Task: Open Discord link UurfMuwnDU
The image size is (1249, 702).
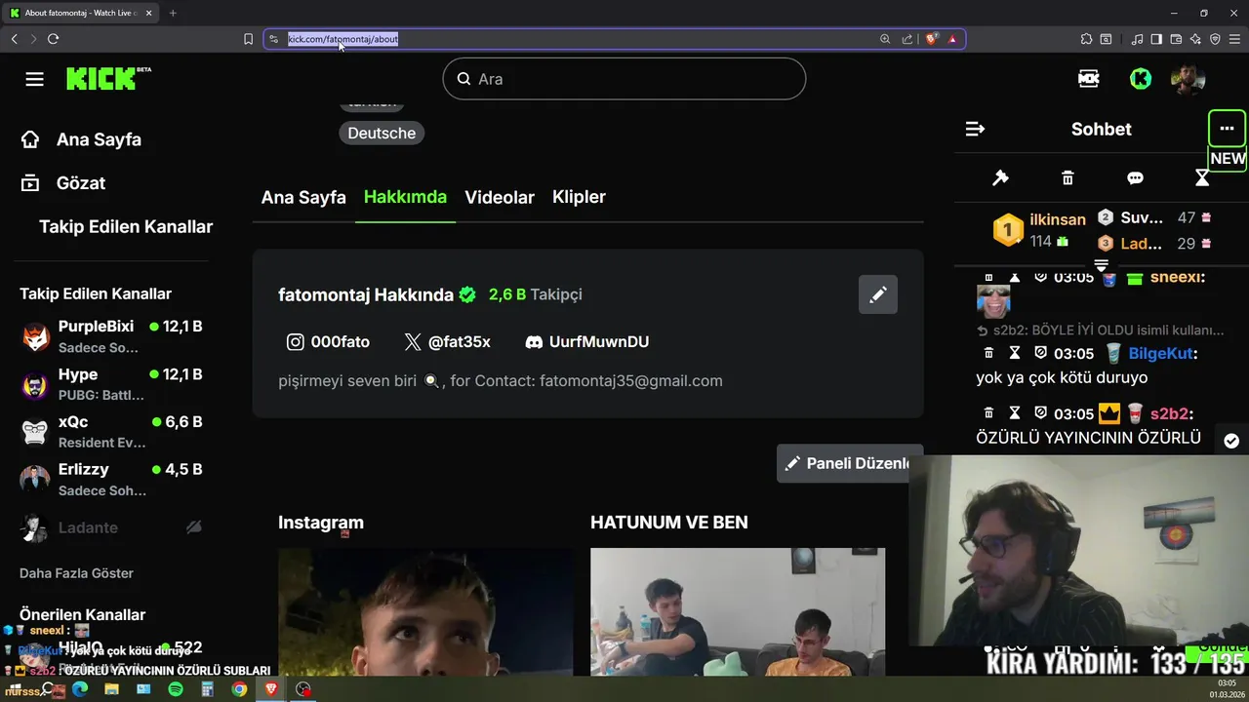Action: 586,342
